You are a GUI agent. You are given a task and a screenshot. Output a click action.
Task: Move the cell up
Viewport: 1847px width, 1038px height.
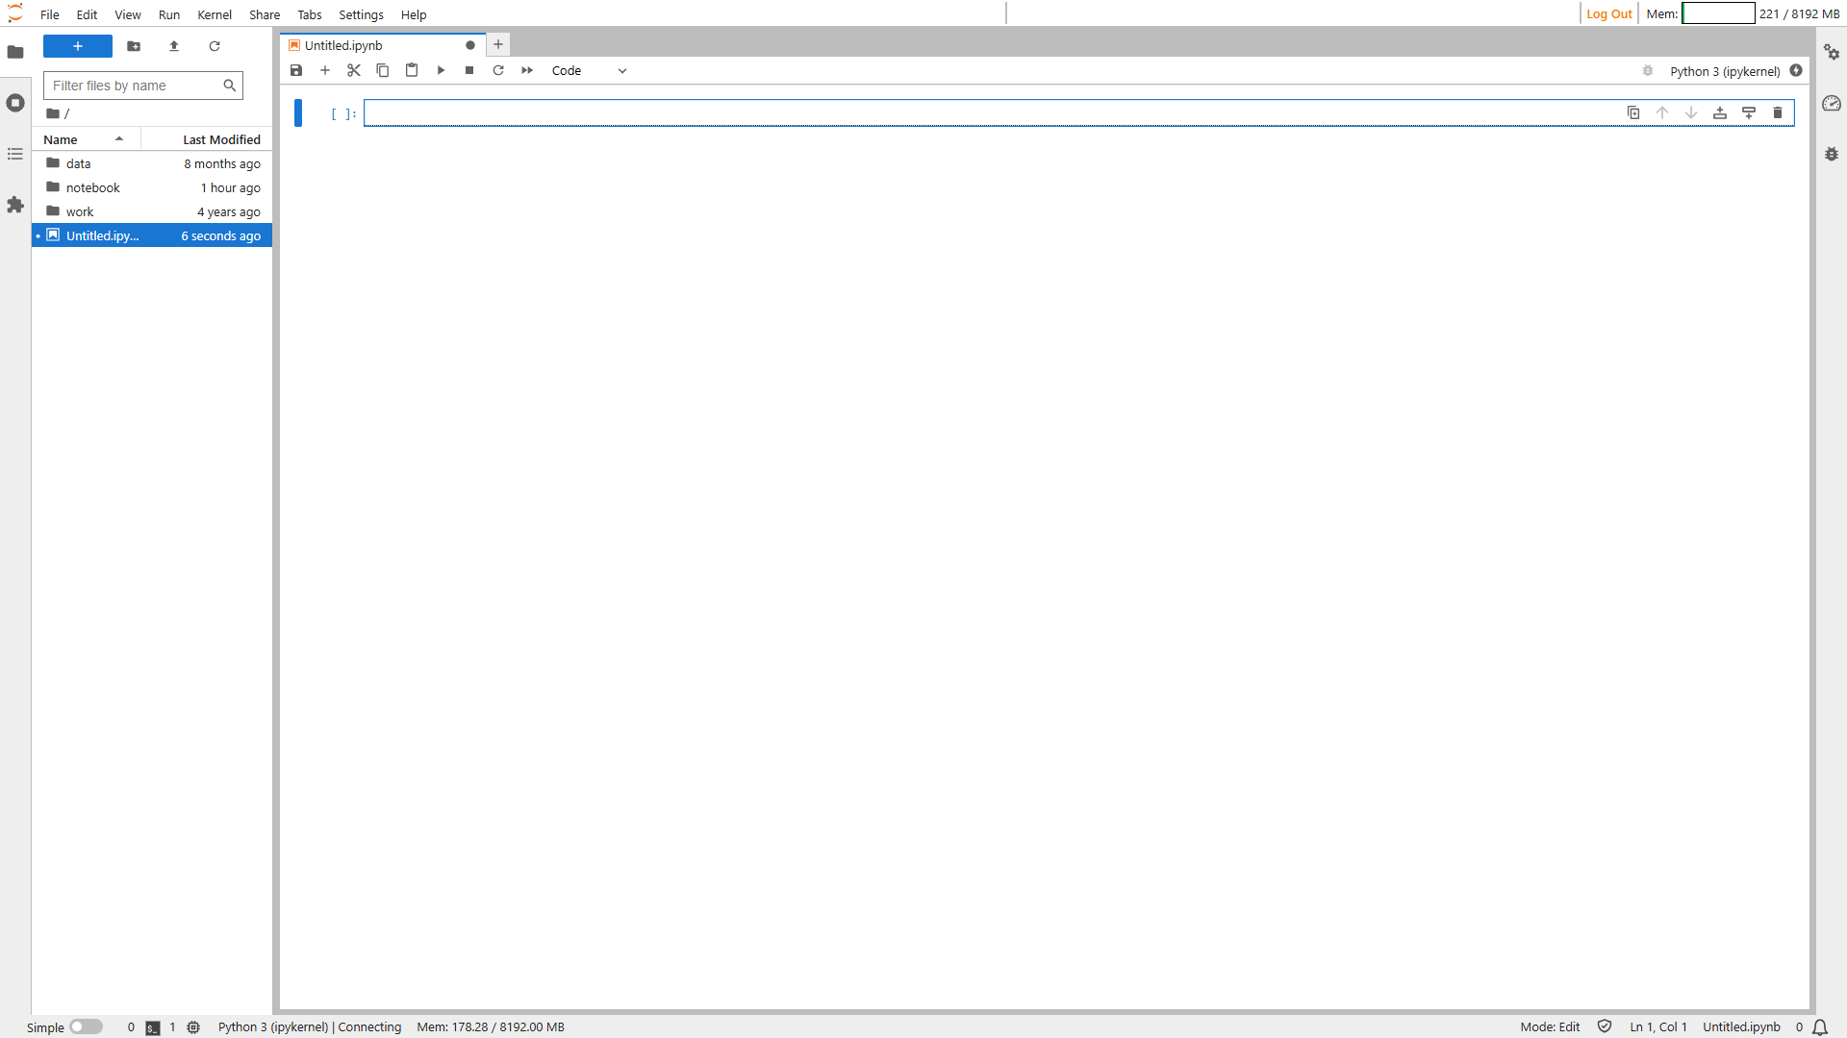pos(1662,112)
